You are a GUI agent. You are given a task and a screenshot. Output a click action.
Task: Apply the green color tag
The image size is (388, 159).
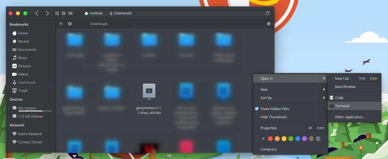tap(291, 139)
